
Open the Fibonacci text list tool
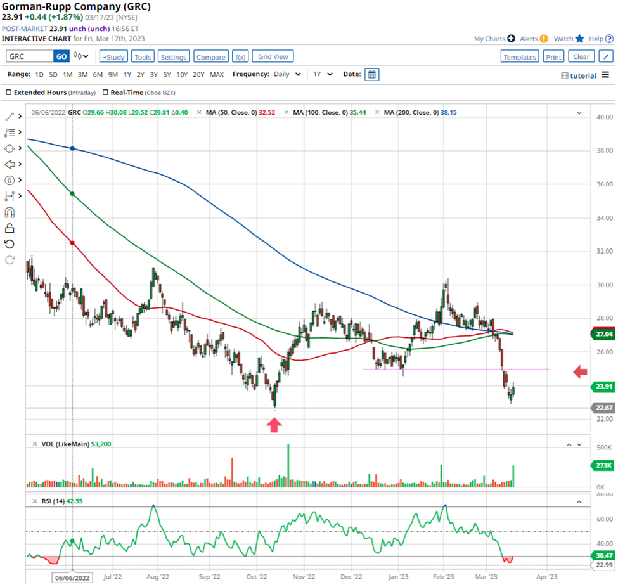[x=10, y=132]
